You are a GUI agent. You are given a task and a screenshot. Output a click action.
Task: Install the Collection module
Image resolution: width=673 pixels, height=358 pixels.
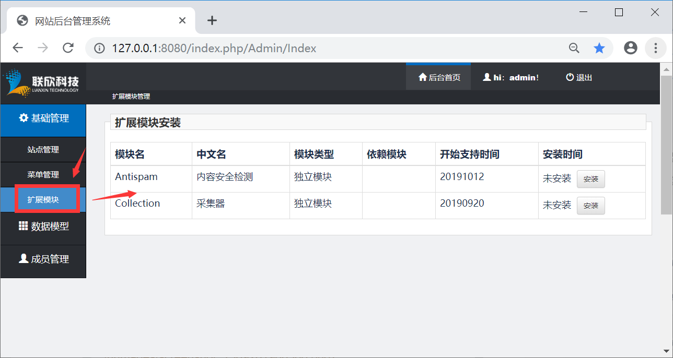click(x=591, y=206)
